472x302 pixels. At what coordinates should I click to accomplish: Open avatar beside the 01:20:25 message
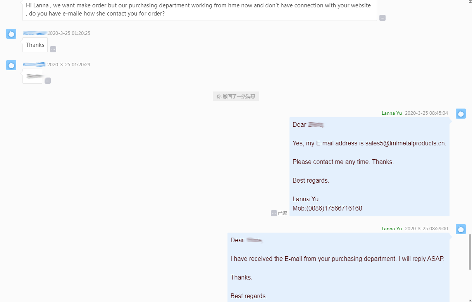11,34
